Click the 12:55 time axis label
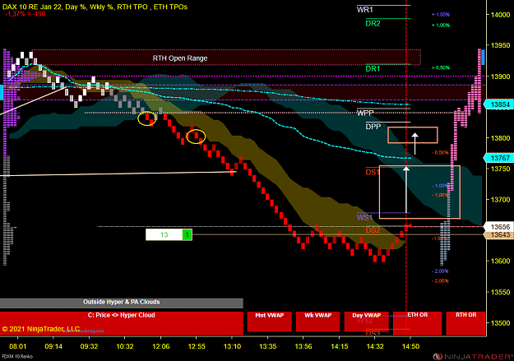The width and height of the screenshot is (514, 361). click(197, 346)
